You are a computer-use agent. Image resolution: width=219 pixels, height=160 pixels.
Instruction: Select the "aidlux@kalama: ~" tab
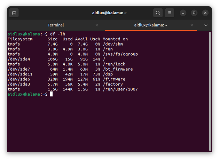coord(151,25)
